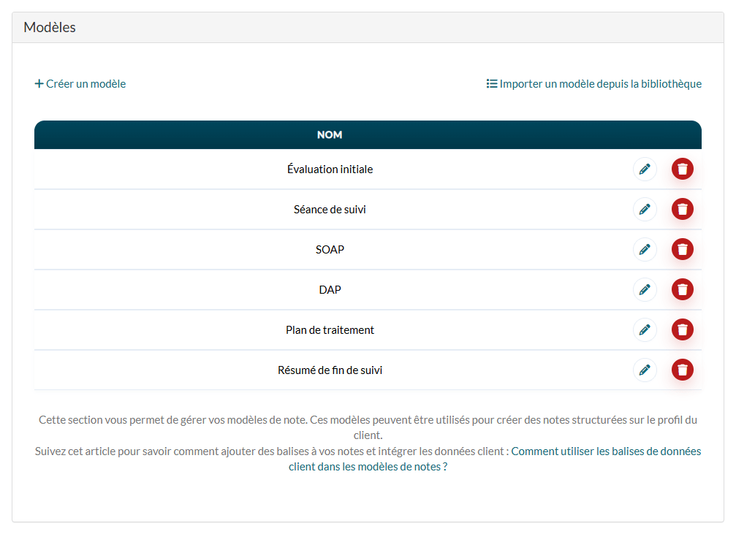The image size is (736, 534).
Task: Delete the Plan de traitement template
Action: click(x=683, y=330)
